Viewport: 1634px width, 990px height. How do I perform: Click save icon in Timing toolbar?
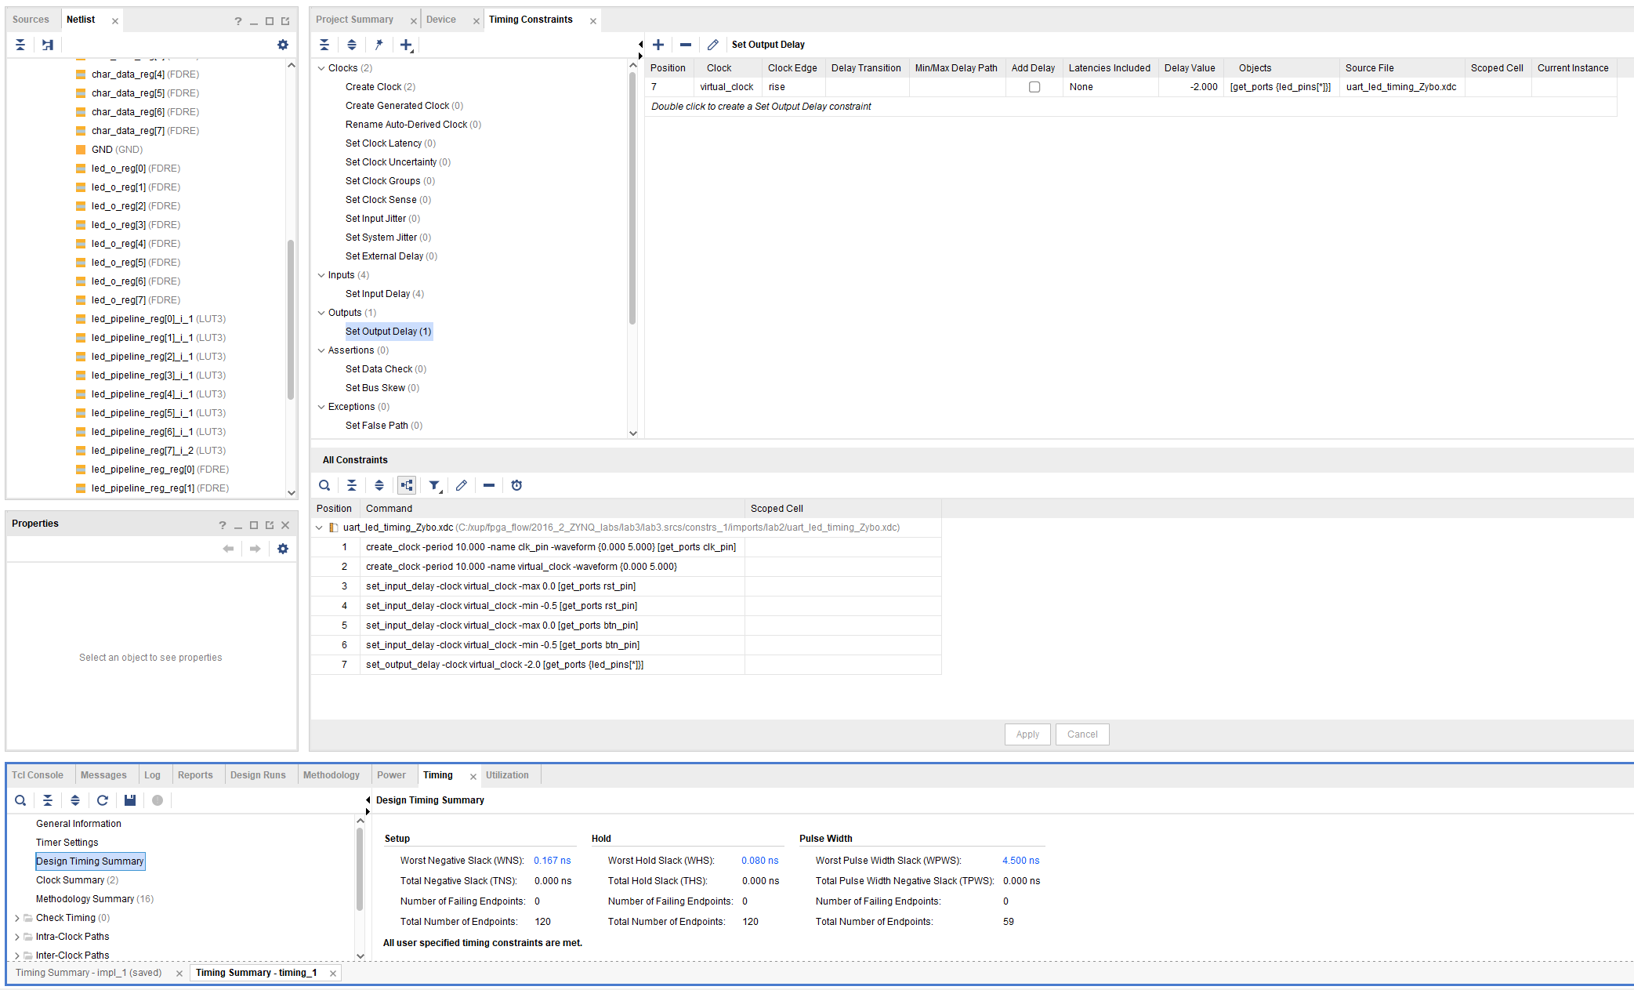(x=130, y=800)
